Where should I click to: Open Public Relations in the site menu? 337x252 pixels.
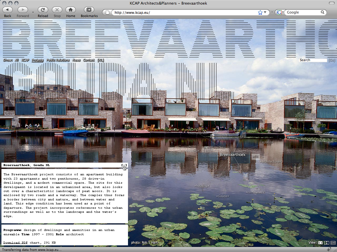58,60
